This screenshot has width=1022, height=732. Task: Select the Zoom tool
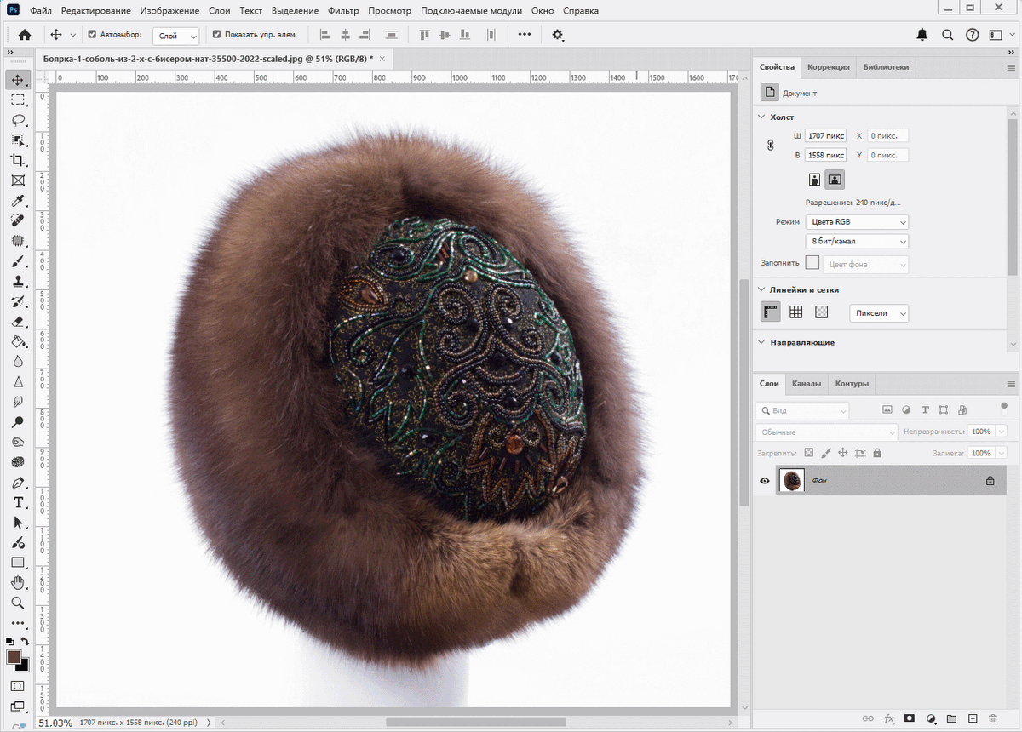(x=18, y=603)
